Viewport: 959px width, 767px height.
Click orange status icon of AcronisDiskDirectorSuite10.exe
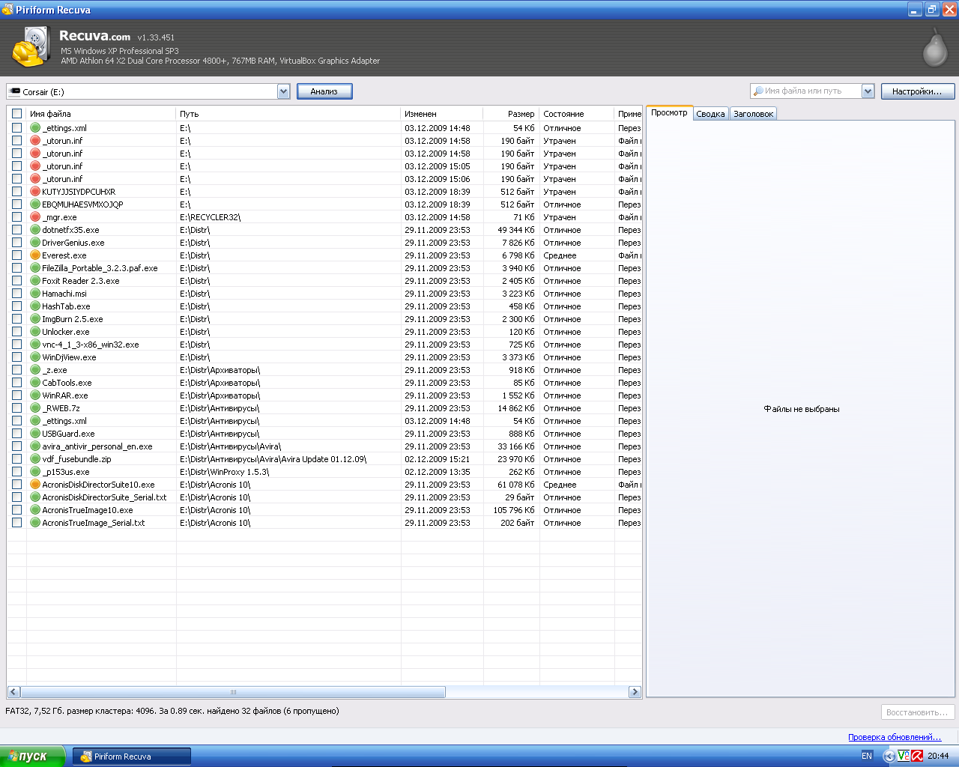click(x=35, y=485)
